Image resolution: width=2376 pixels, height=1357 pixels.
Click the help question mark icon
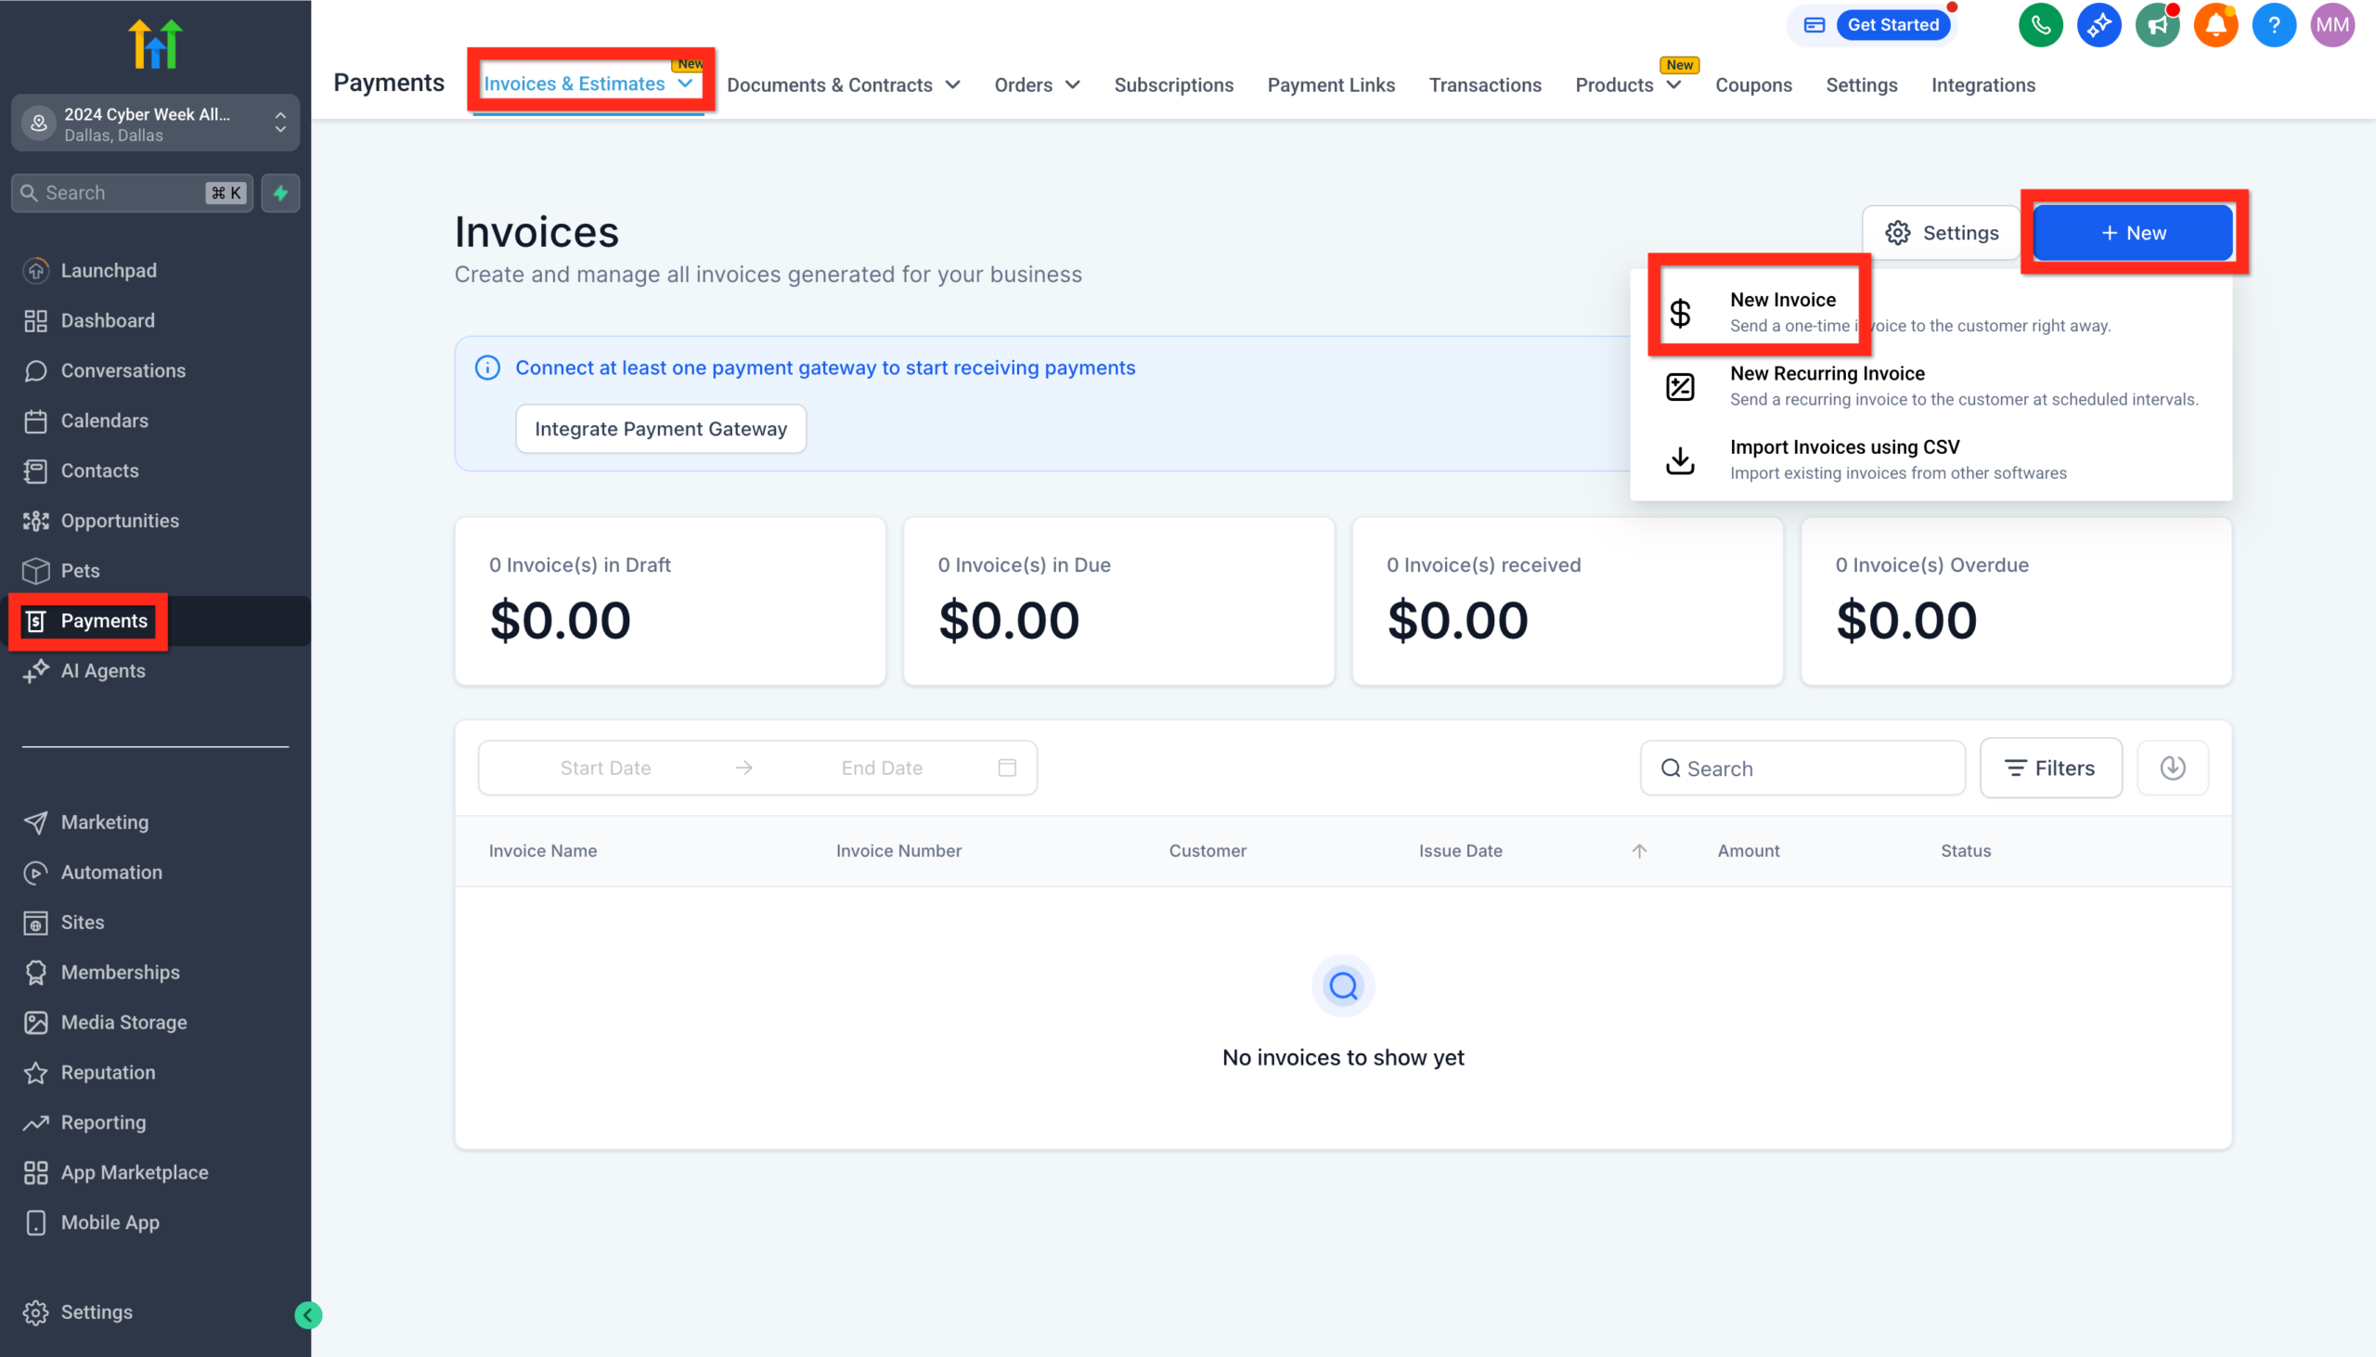point(2274,25)
